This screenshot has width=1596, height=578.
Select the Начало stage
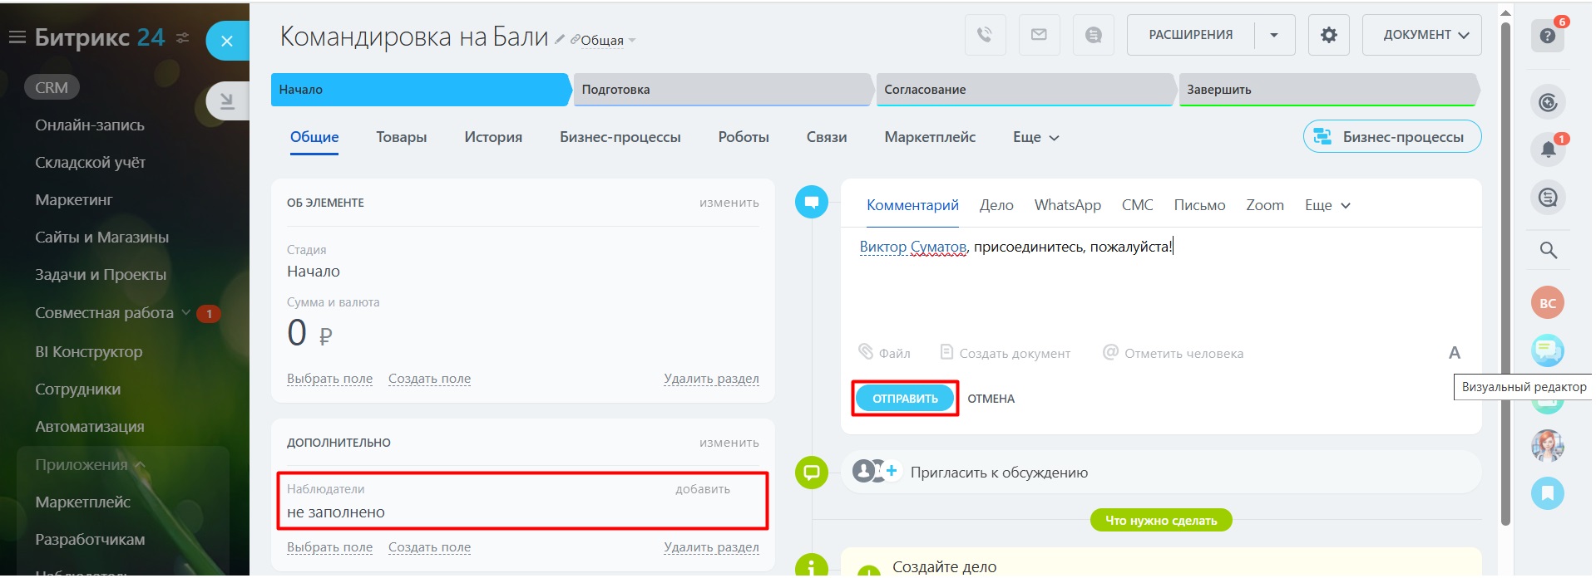click(421, 90)
